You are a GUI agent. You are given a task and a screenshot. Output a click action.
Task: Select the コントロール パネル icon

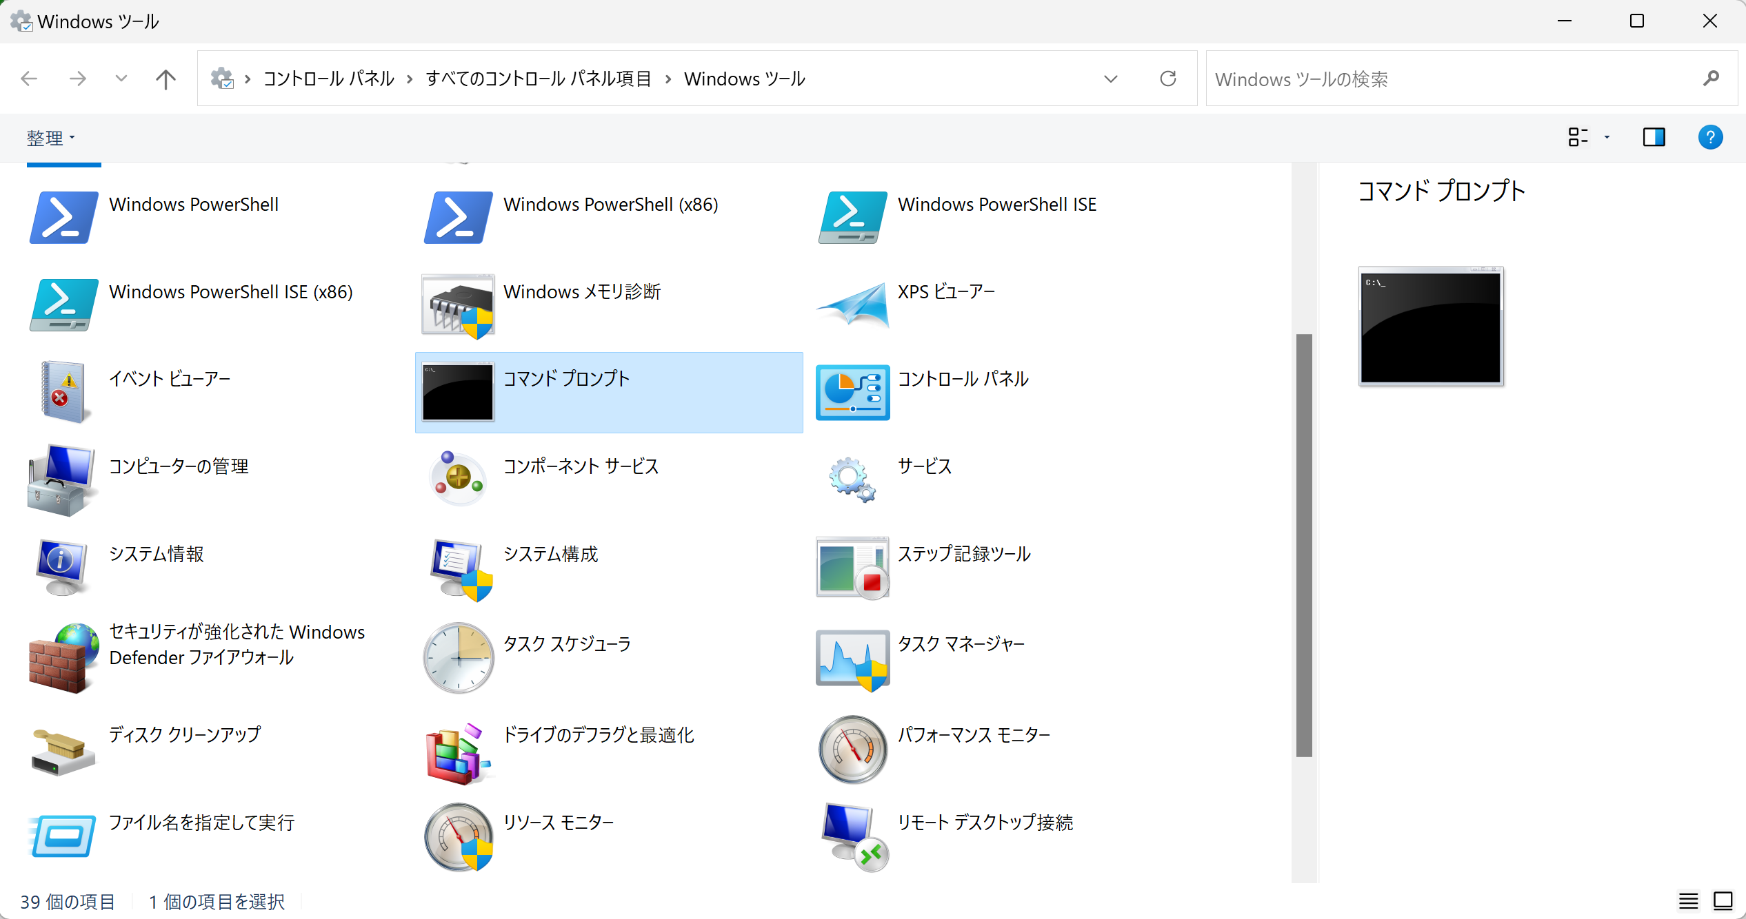pos(852,393)
